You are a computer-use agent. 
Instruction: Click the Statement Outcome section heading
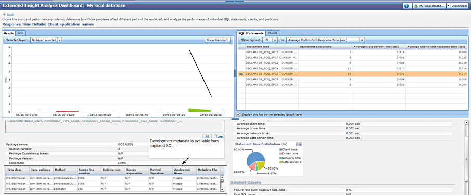tap(246, 183)
